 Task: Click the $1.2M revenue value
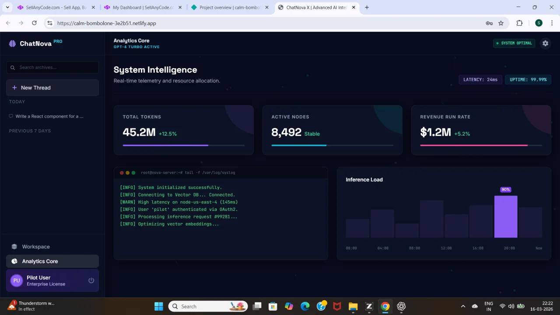point(436,132)
